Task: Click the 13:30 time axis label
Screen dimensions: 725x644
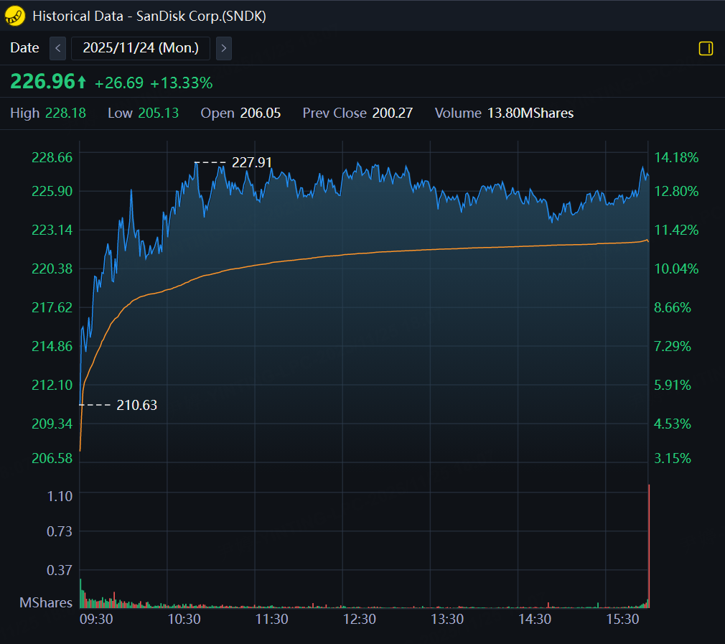Action: pyautogui.click(x=447, y=620)
